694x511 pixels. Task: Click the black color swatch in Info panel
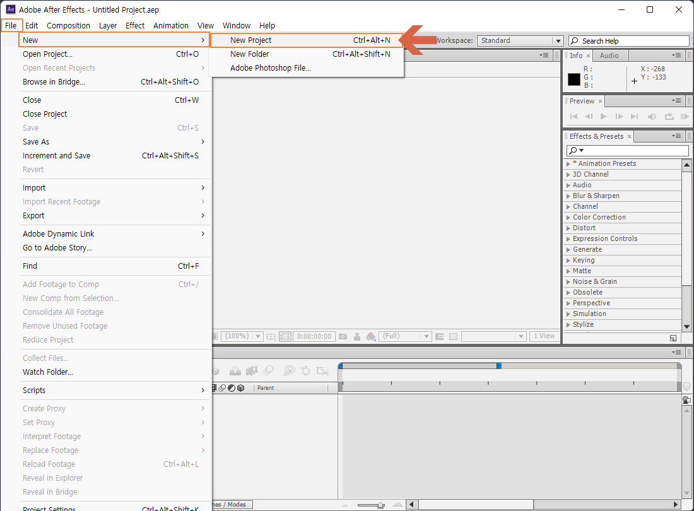pyautogui.click(x=574, y=79)
